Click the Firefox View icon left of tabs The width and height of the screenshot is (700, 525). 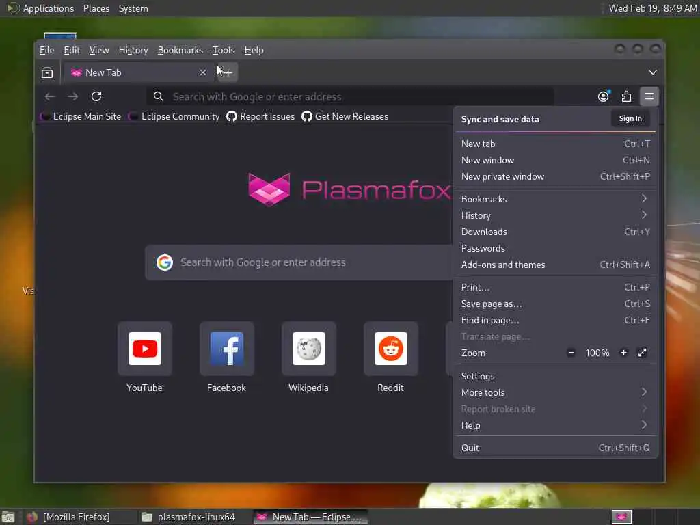coord(47,72)
